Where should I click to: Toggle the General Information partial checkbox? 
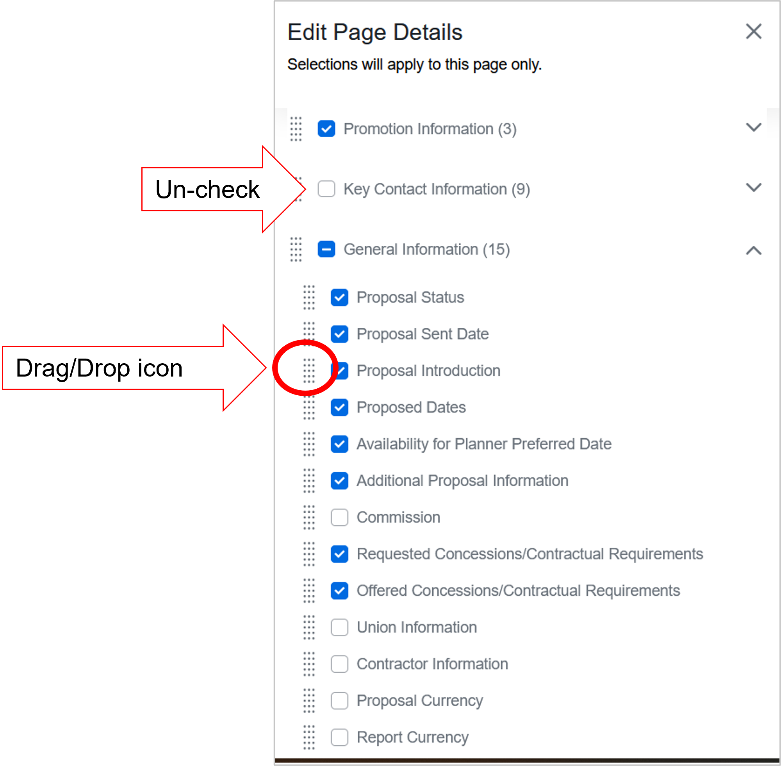pos(326,250)
